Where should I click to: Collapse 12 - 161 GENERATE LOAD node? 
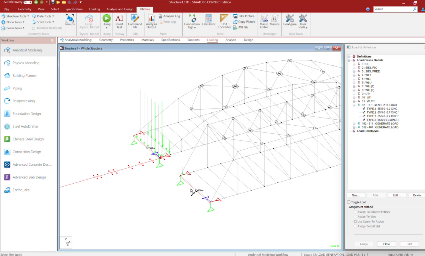point(354,105)
